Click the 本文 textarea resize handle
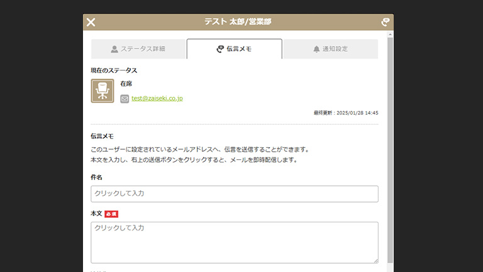The height and width of the screenshot is (272, 483). pyautogui.click(x=375, y=260)
